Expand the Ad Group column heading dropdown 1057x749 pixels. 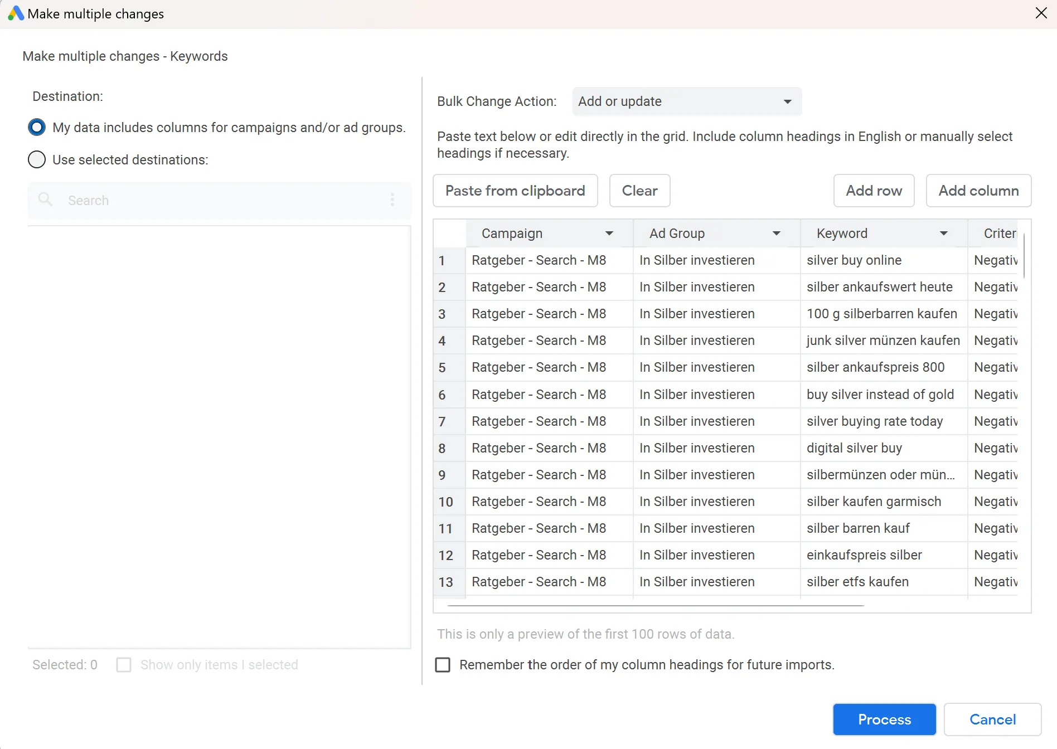click(x=776, y=234)
